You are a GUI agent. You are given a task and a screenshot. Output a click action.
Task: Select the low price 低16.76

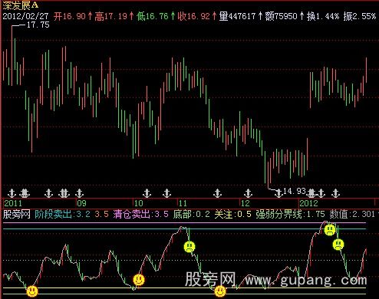click(153, 16)
